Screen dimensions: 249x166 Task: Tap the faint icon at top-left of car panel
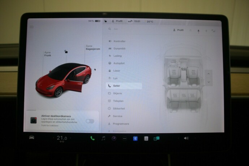31,27
